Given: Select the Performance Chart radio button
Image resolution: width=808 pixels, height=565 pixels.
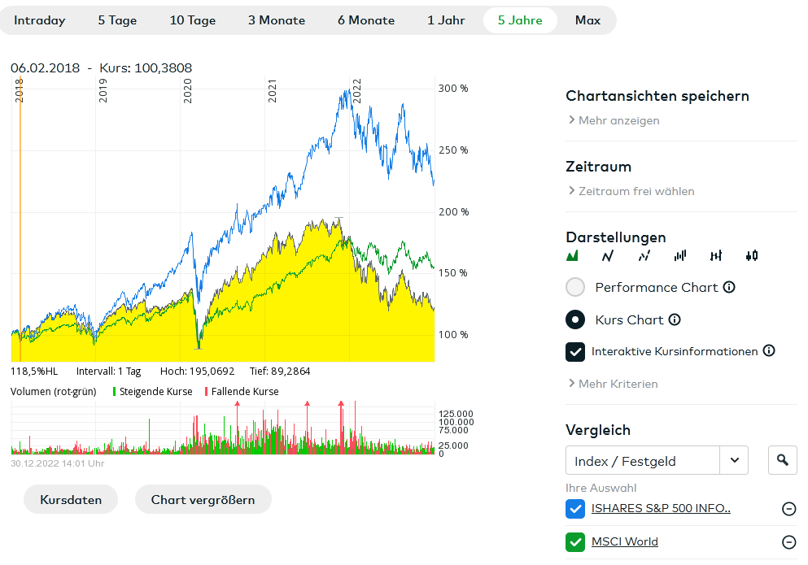Looking at the screenshot, I should (x=575, y=287).
